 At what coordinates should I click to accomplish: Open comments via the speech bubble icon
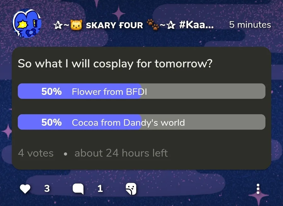(x=78, y=189)
